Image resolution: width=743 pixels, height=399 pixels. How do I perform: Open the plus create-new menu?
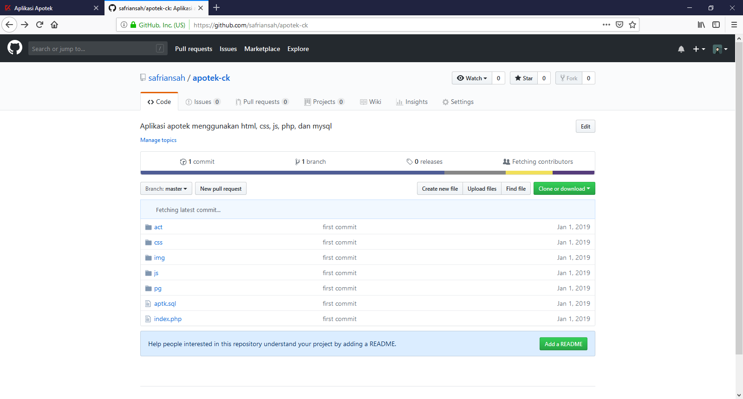699,49
